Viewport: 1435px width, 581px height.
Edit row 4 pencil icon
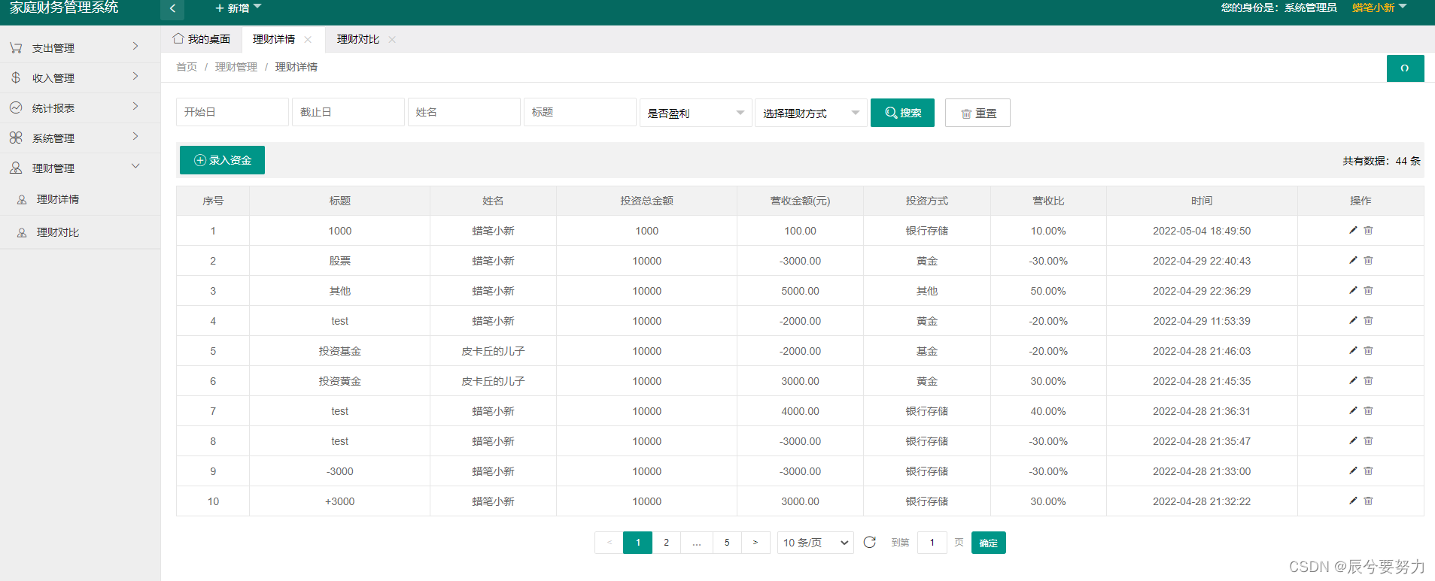pos(1353,320)
